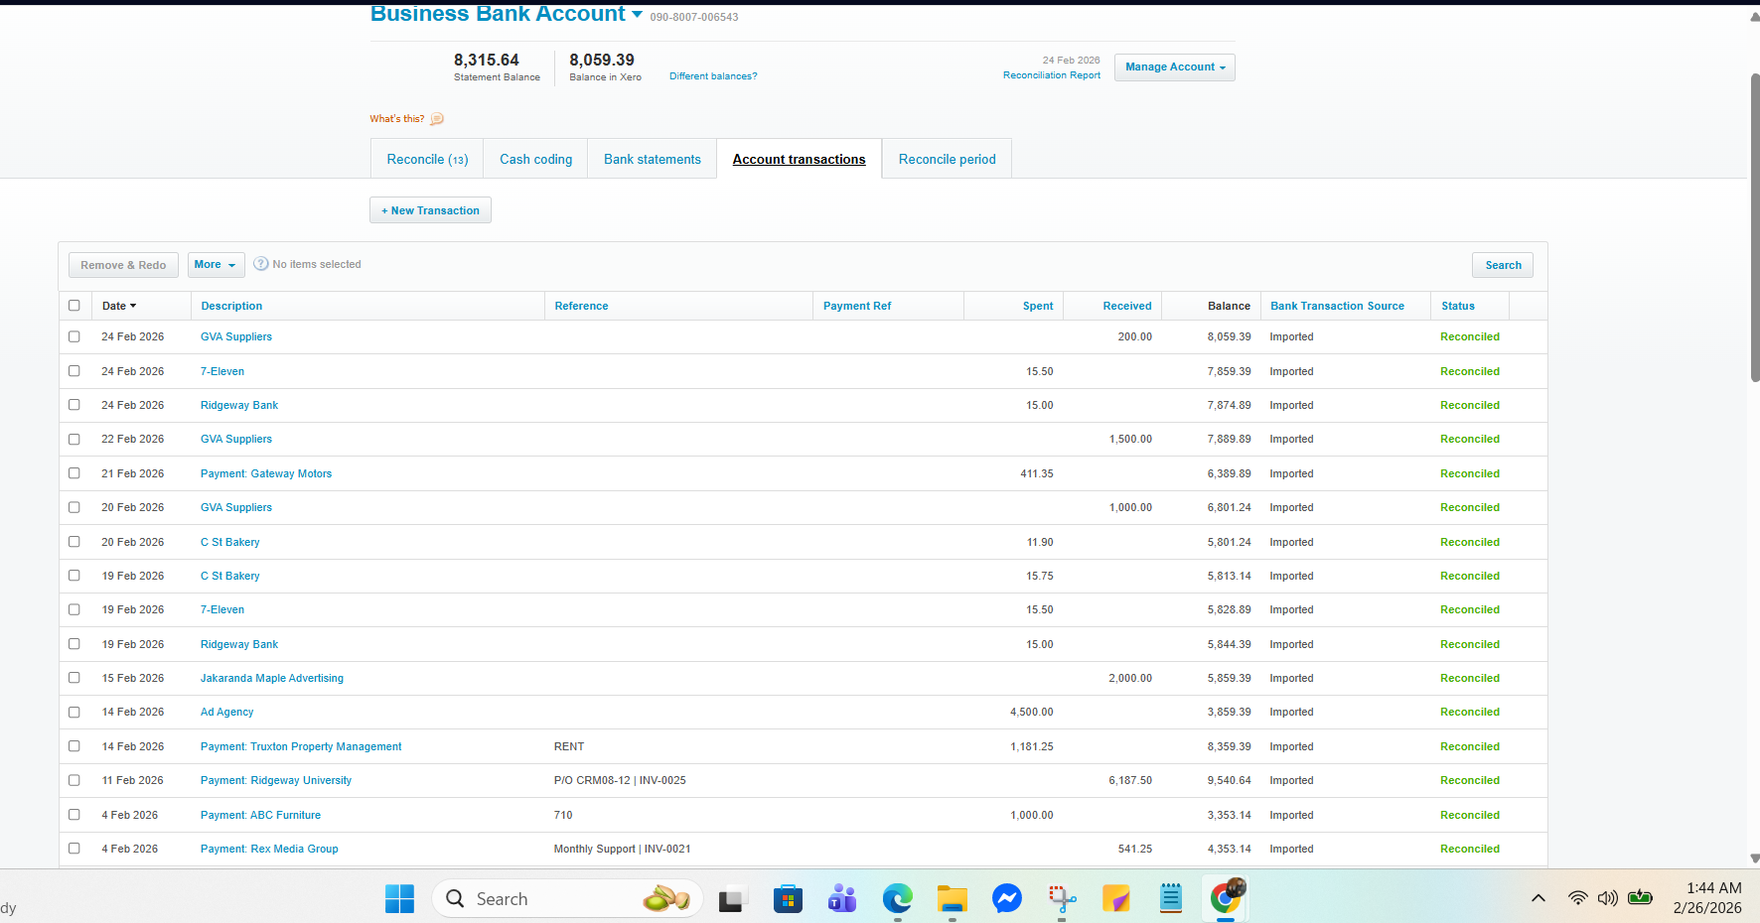Viewport: 1760px width, 923px height.
Task: Sort by the Payment Ref column header
Action: tap(857, 306)
